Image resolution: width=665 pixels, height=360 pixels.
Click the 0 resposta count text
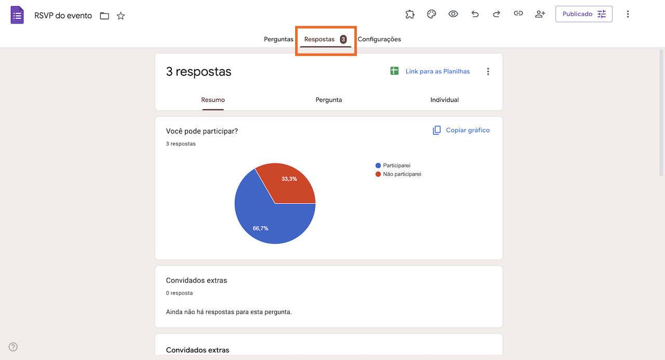click(179, 293)
